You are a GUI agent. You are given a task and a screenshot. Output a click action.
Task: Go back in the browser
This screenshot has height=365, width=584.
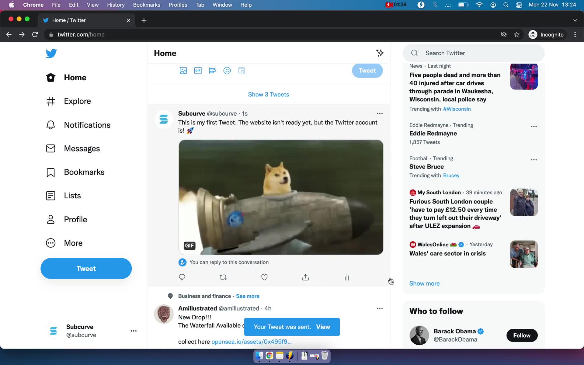coord(9,34)
